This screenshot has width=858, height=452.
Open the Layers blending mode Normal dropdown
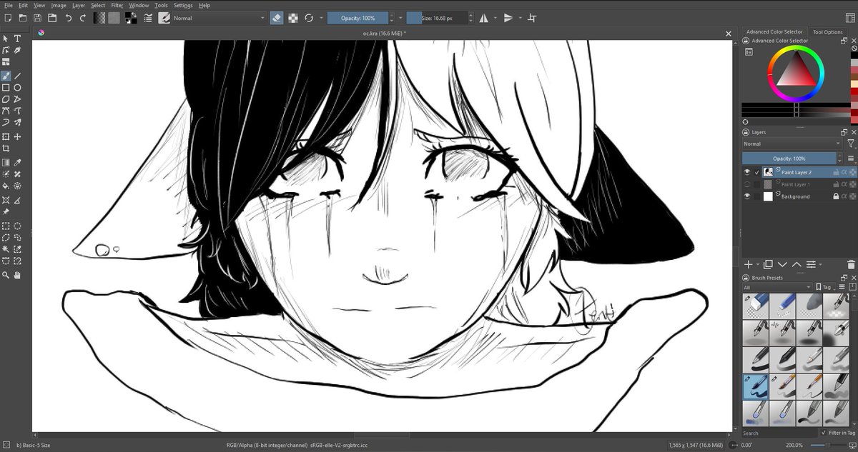pos(792,144)
